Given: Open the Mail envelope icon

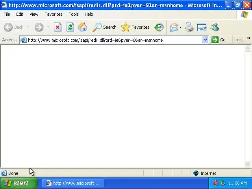Looking at the screenshot, I should 174,27.
